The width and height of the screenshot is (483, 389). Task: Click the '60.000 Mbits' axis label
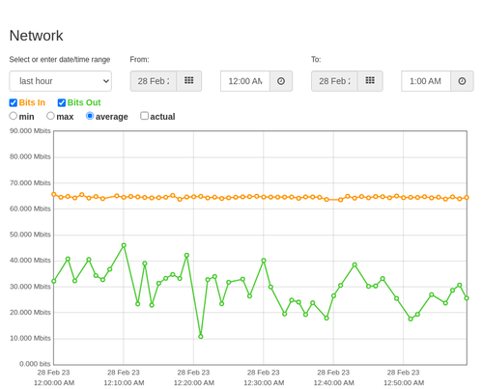30,208
